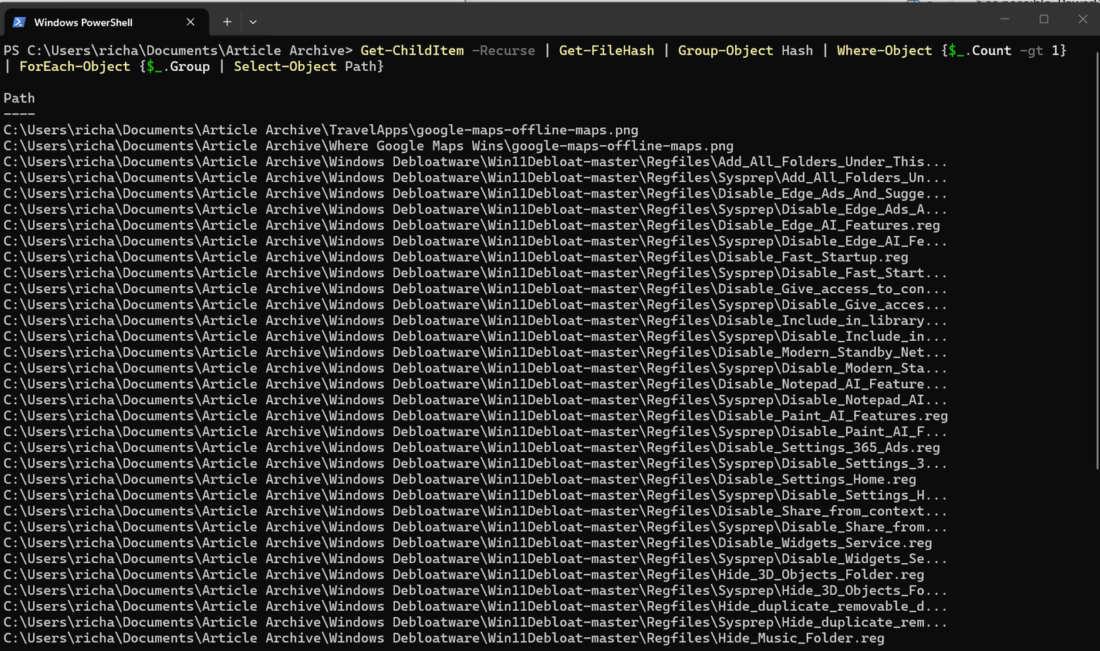This screenshot has width=1100, height=651.
Task: Click the Get-ChildItem command text
Action: (x=412, y=51)
